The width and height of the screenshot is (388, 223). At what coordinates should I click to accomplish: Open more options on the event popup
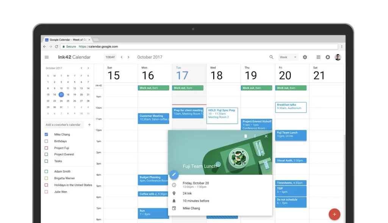255,136
